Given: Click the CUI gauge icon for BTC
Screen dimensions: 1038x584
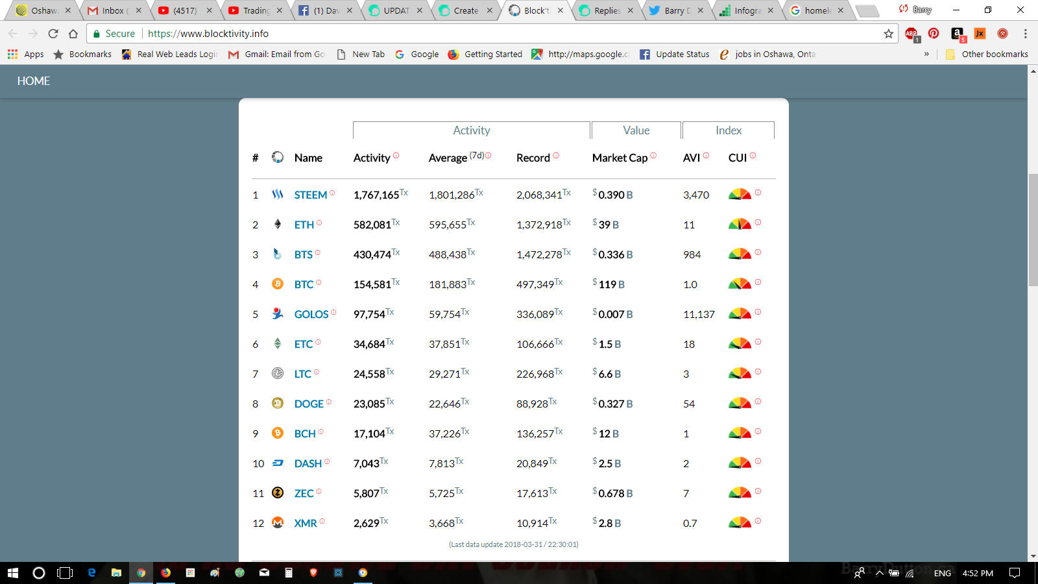Looking at the screenshot, I should click(740, 284).
